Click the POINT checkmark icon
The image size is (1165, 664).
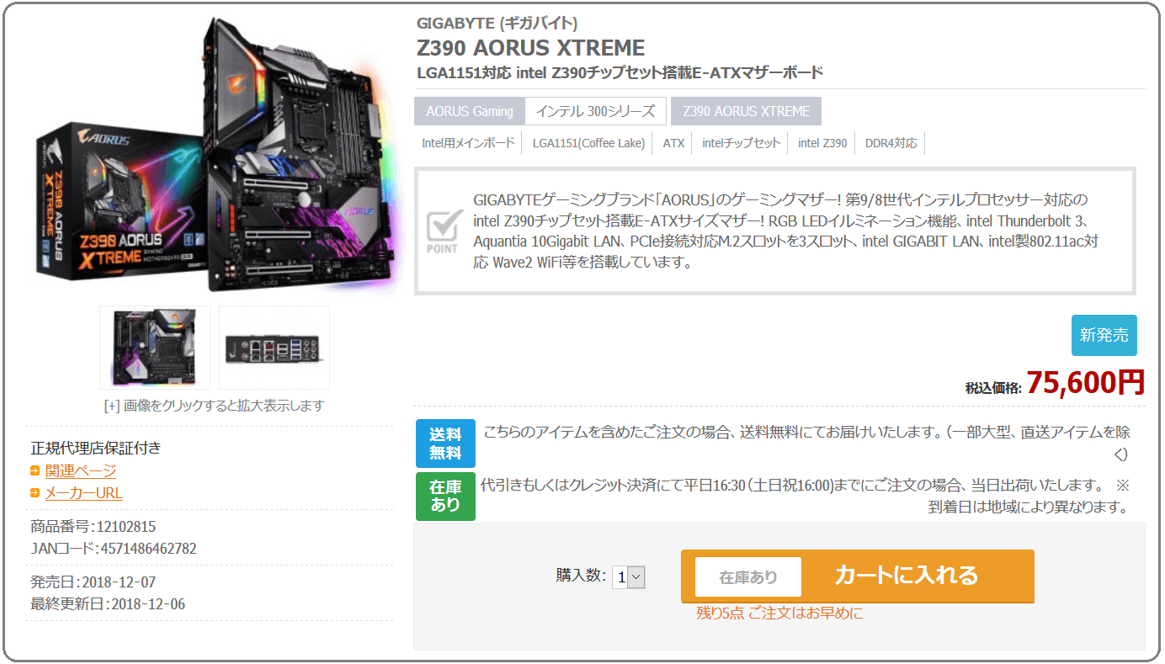coord(443,231)
